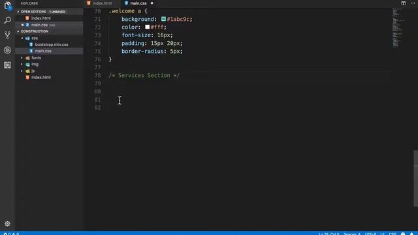Click the Spaces: 4 indentation status

(352, 234)
